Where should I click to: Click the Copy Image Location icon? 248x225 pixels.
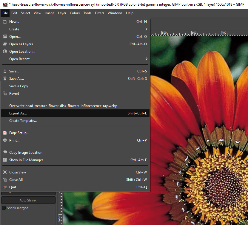coord(5,153)
